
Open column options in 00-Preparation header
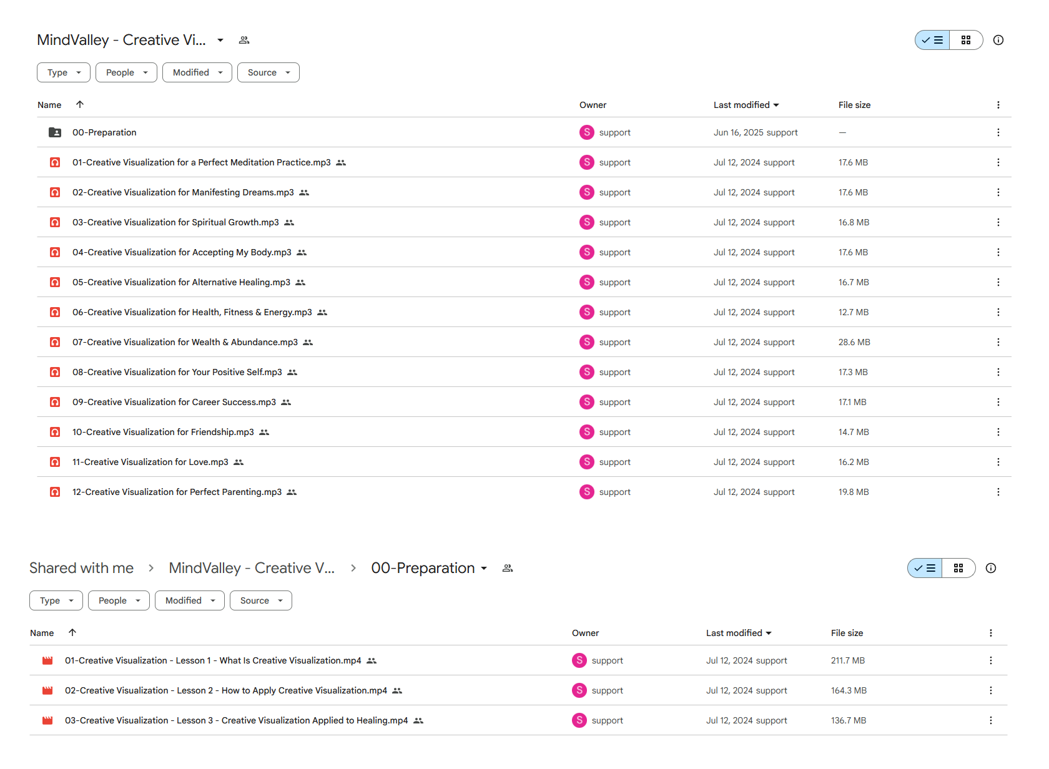(x=991, y=633)
